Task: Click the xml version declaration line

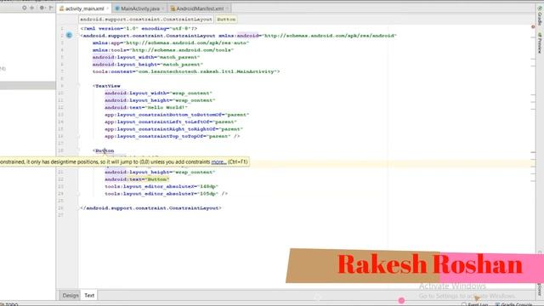Action: point(139,28)
